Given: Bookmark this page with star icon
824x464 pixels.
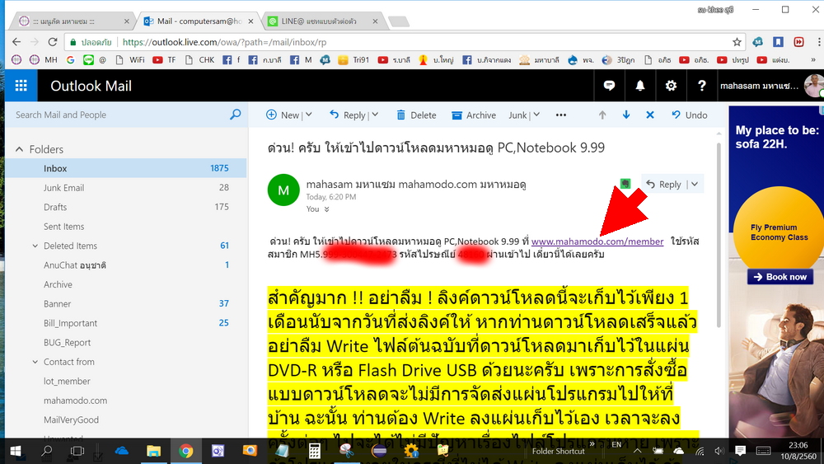Looking at the screenshot, I should point(737,42).
